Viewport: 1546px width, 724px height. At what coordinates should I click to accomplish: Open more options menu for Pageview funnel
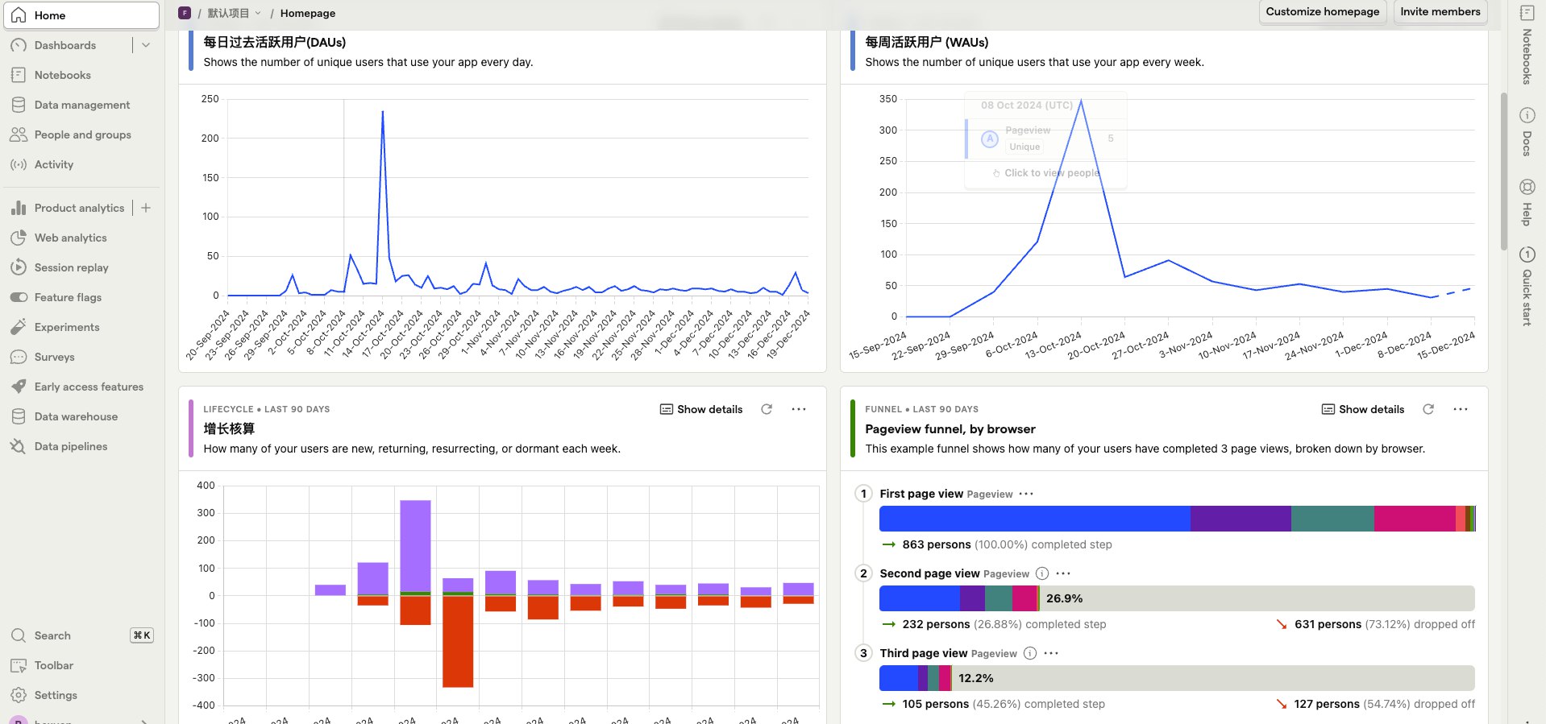pos(1461,409)
